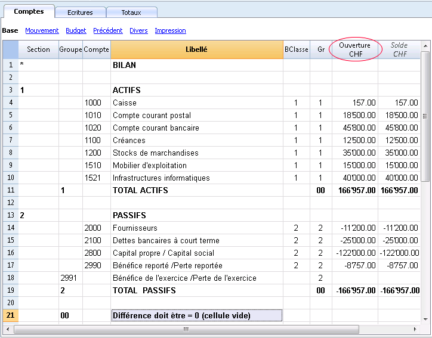Screen dimensions: 432x338
Task: Select the ACTIFS title cell
Action: [x=197, y=90]
